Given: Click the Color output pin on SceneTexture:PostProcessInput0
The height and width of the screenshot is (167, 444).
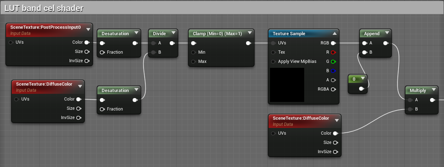Looking at the screenshot, I should tap(87, 42).
